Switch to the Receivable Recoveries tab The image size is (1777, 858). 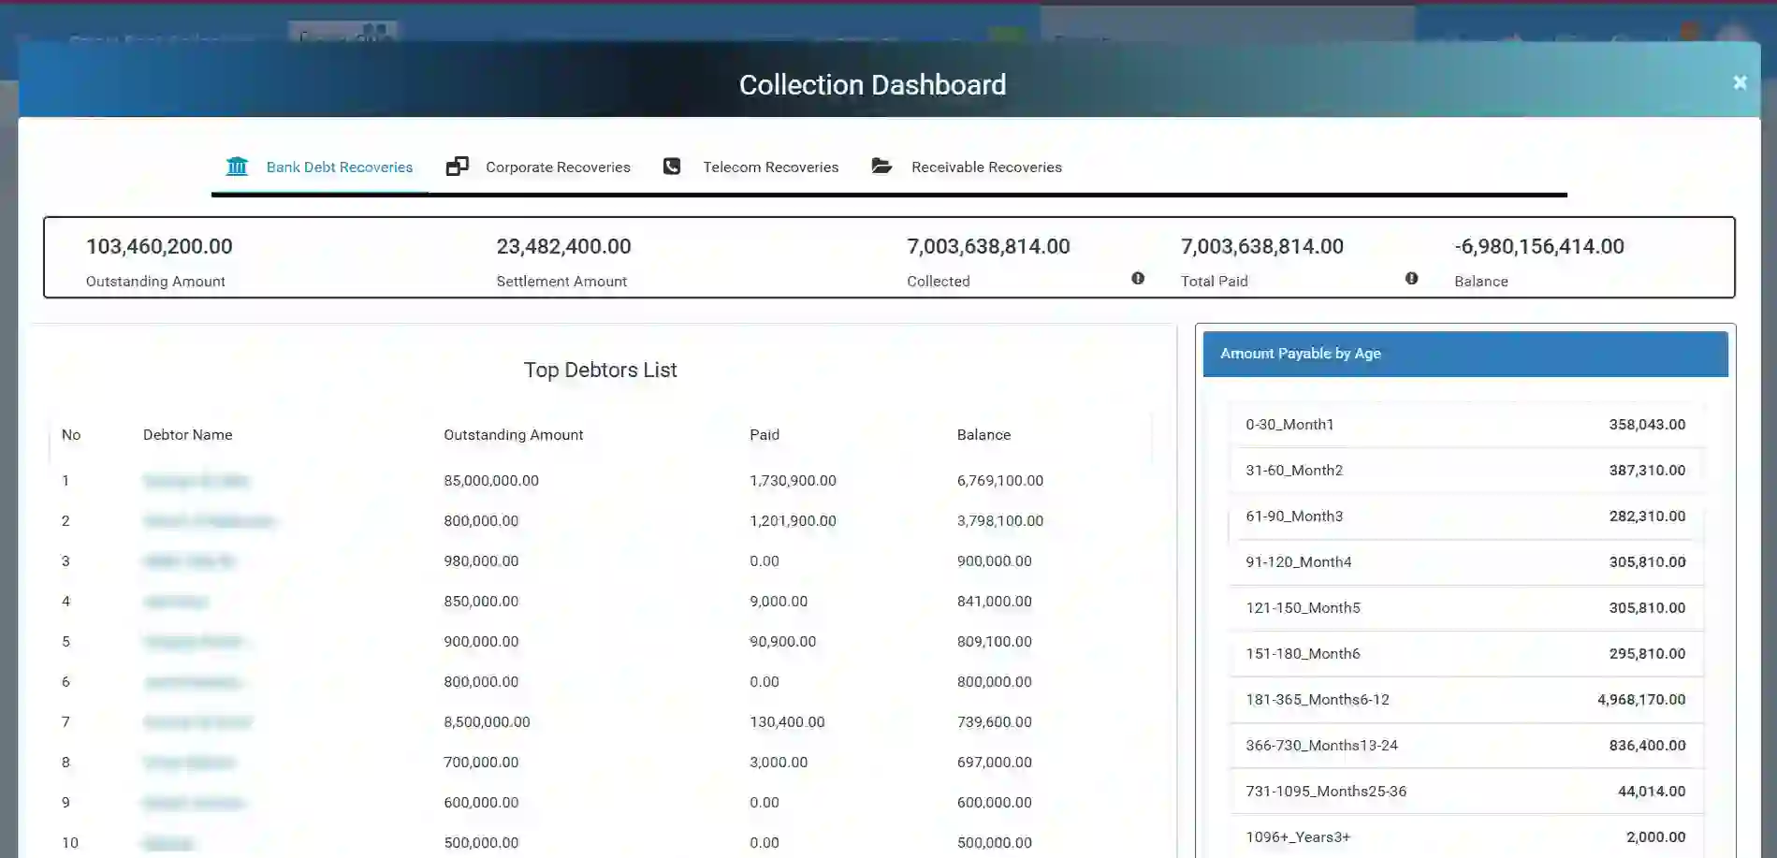click(987, 167)
